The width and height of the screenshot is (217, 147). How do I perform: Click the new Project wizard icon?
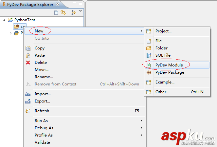(x=149, y=31)
